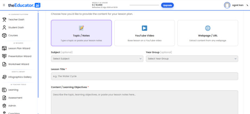Viewport: 250px width, 114px height.
Task: Click the 'WEEKLY AI USAGE' label
Action: pyautogui.click(x=100, y=3)
